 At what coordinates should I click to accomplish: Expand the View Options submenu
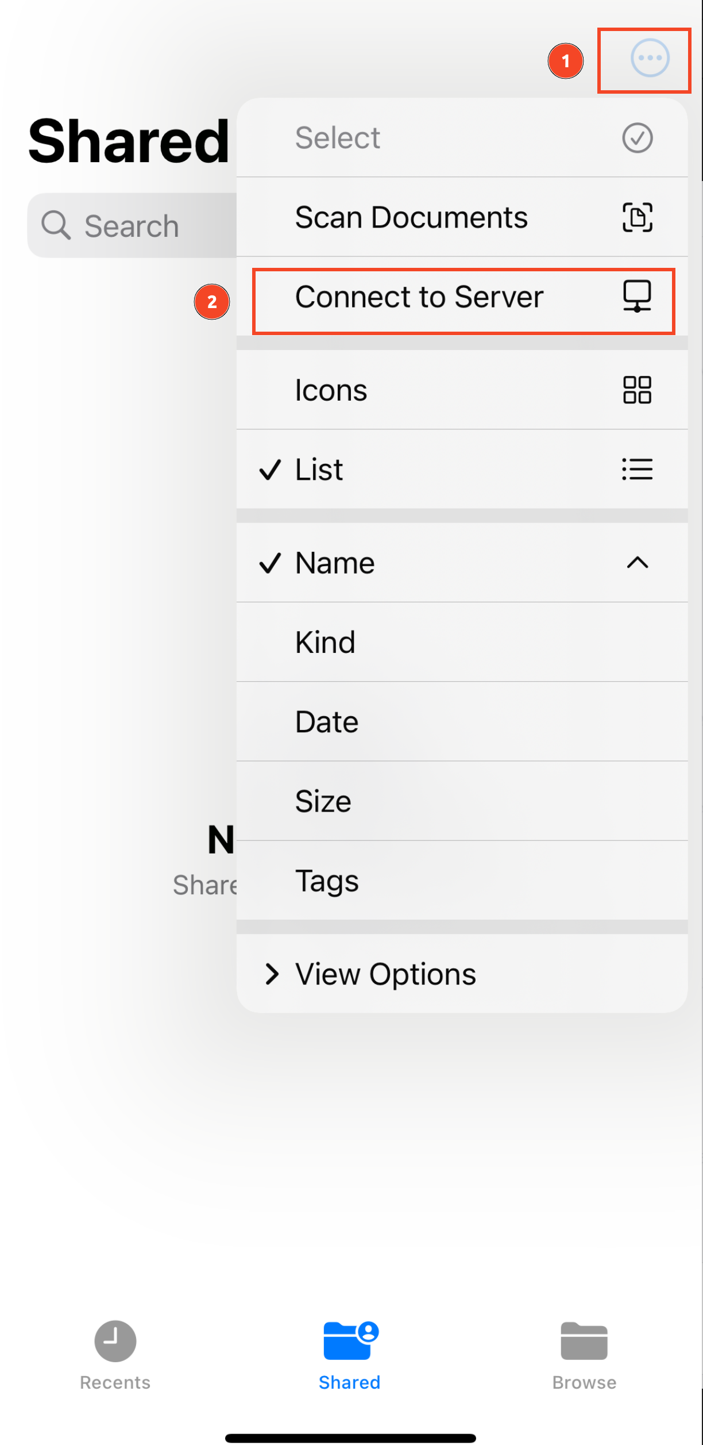pyautogui.click(x=385, y=974)
